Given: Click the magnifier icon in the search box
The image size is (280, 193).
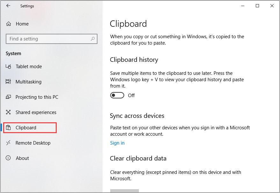Looking at the screenshot, I should coord(92,39).
